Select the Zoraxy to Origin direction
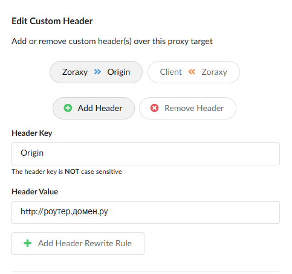 point(96,72)
